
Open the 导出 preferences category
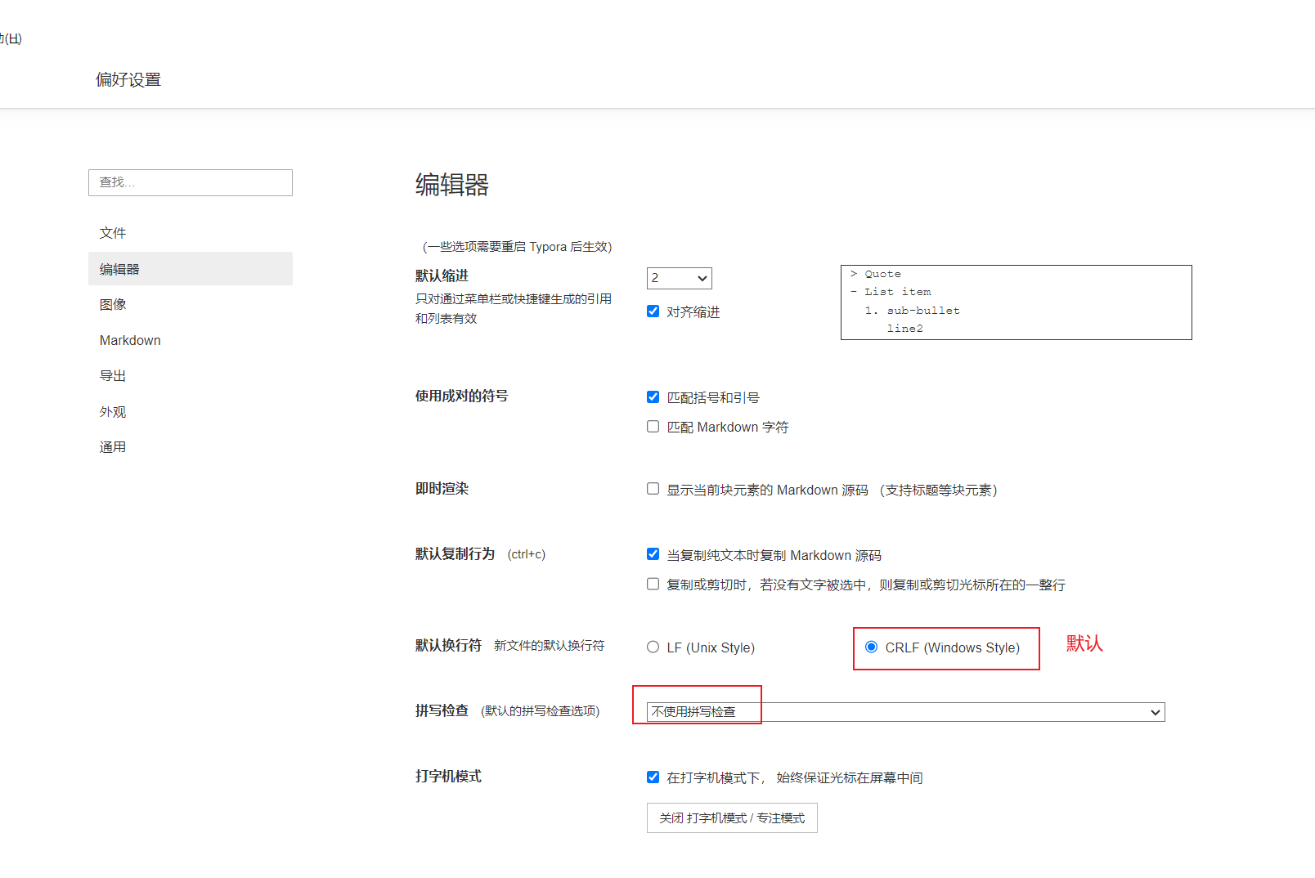pyautogui.click(x=113, y=376)
